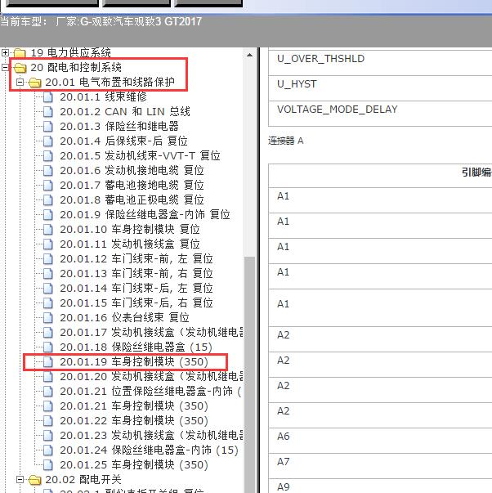The image size is (492, 493).
Task: Click the 引脚编 column header
Action: (x=380, y=176)
